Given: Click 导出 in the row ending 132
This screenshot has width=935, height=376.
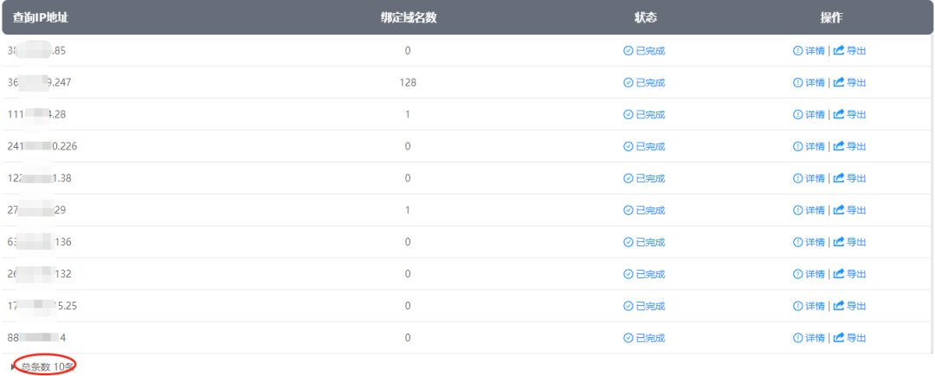Looking at the screenshot, I should [856, 274].
